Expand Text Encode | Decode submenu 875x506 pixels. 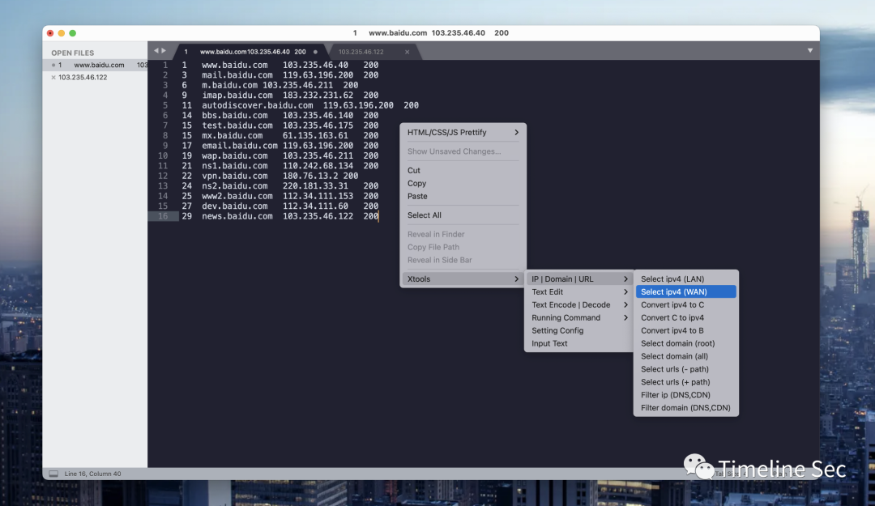pyautogui.click(x=578, y=304)
